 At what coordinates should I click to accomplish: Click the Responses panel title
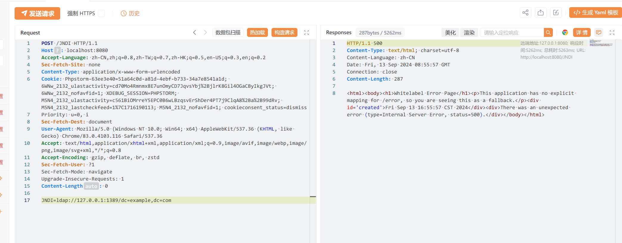point(339,32)
